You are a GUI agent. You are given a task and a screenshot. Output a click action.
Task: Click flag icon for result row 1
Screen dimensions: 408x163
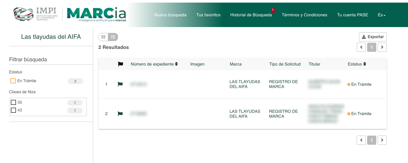pyautogui.click(x=120, y=84)
